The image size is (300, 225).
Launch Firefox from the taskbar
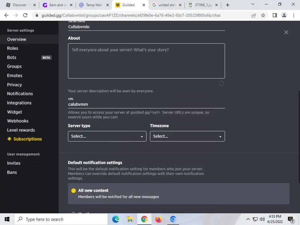point(158,219)
